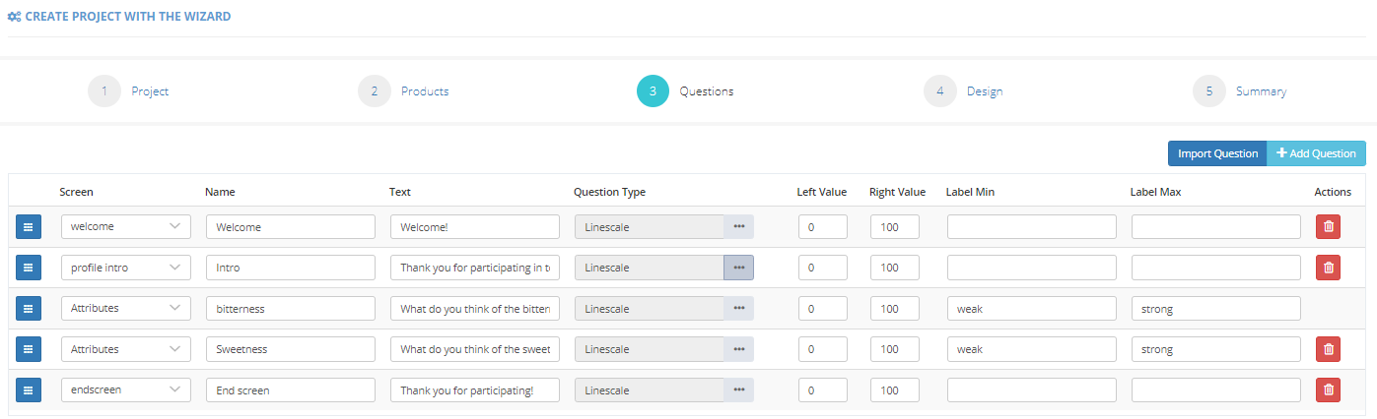Screen dimensions: 1377x419
Task: Click the drag handle icon for Welcome row
Action: click(x=29, y=227)
